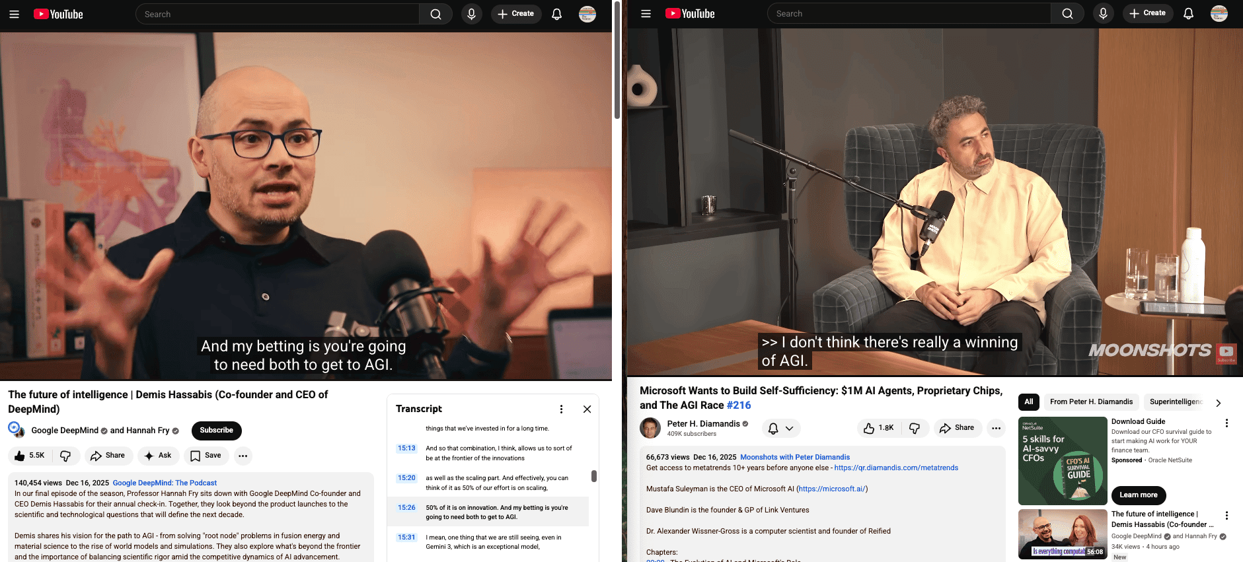Screen dimensions: 1243x562
Task: Click Learn more on the NetSuite ad
Action: (1139, 495)
